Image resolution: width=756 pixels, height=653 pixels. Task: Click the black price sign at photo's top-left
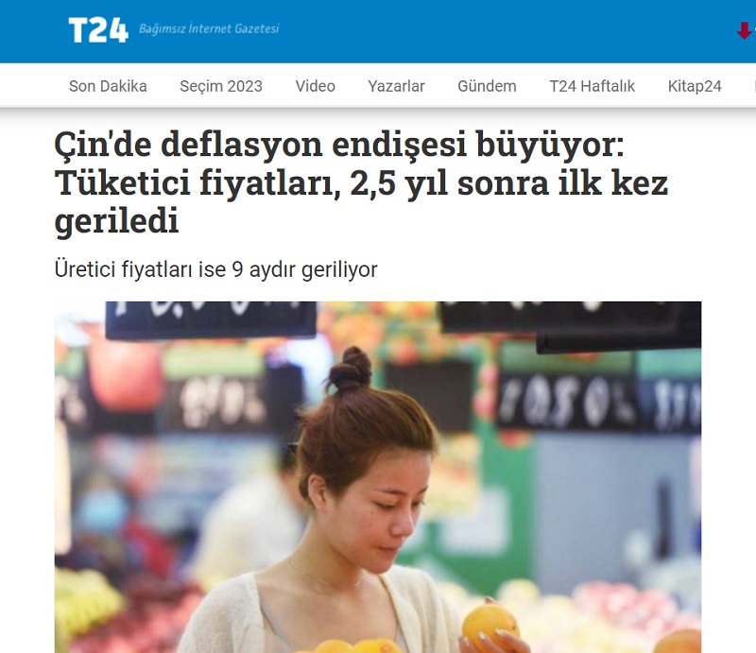(x=211, y=319)
